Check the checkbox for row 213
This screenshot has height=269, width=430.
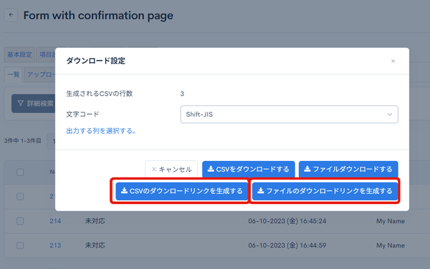(20, 245)
